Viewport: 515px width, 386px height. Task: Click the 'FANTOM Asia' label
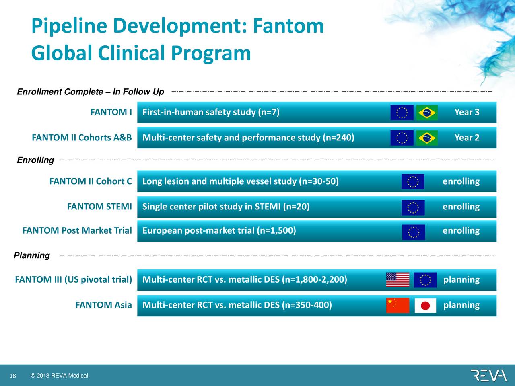pyautogui.click(x=103, y=305)
